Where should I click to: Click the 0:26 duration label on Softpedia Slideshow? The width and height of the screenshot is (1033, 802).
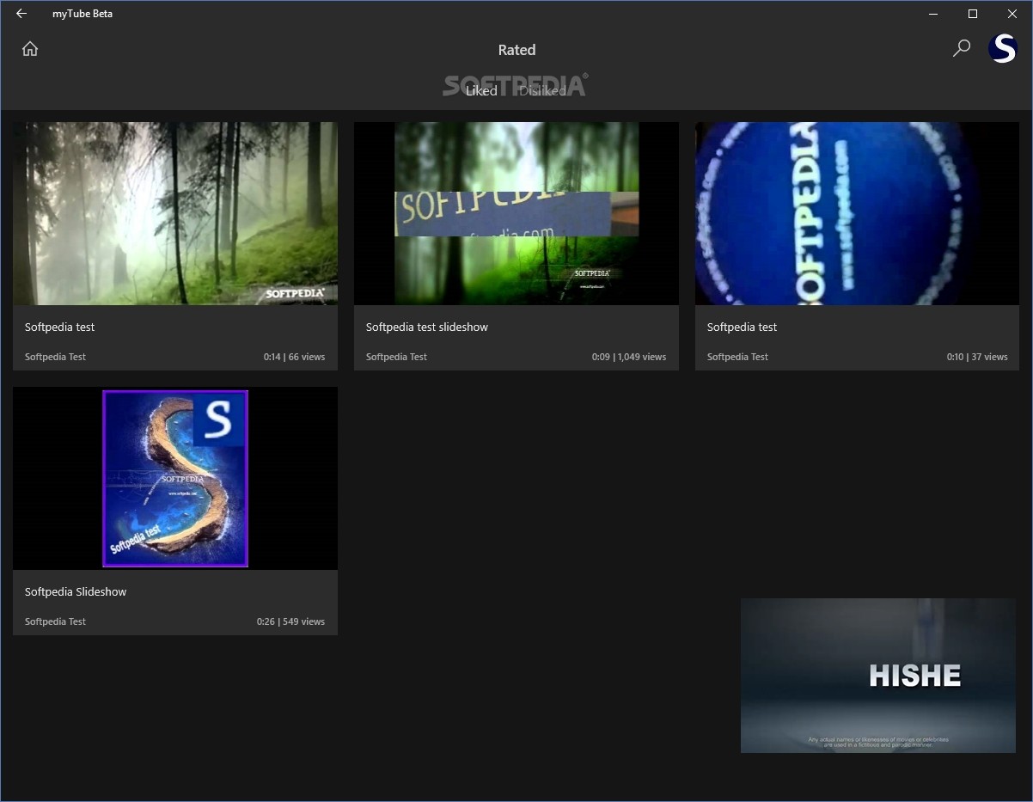click(266, 621)
